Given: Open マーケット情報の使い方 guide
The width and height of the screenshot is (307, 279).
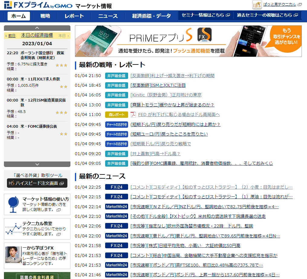Looking at the screenshot, I should pos(45,199).
